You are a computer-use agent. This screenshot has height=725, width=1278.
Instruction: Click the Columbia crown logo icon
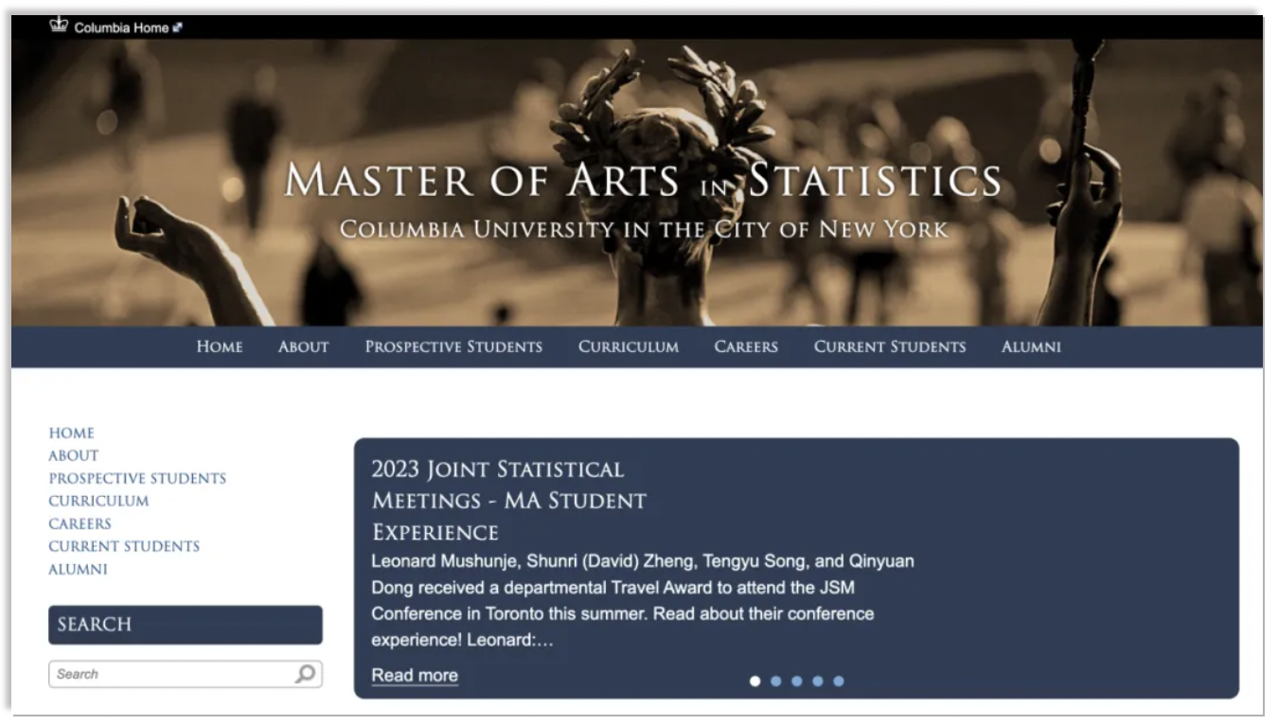60,25
